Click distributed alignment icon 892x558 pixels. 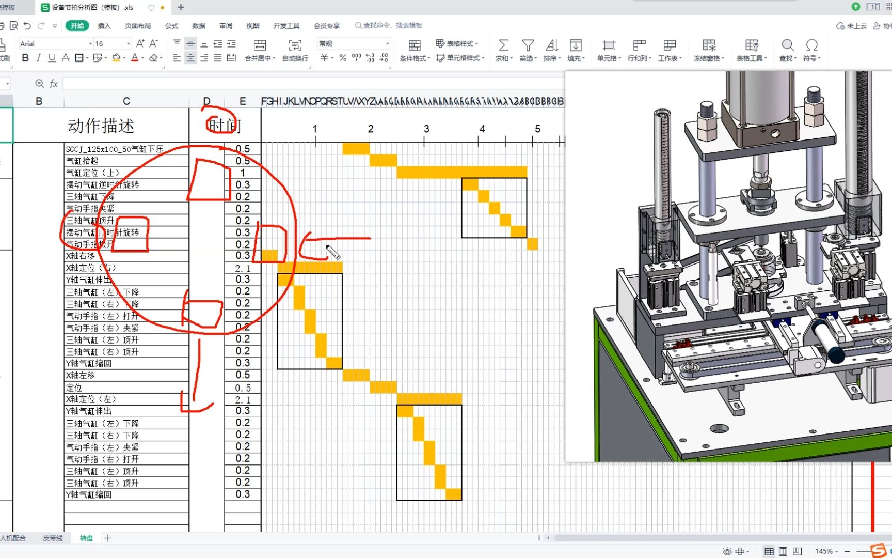tap(231, 58)
